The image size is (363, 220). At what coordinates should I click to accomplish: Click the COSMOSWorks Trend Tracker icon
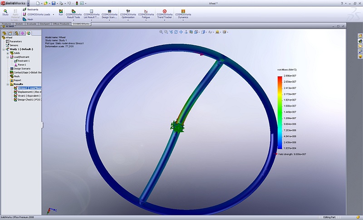click(x=164, y=12)
